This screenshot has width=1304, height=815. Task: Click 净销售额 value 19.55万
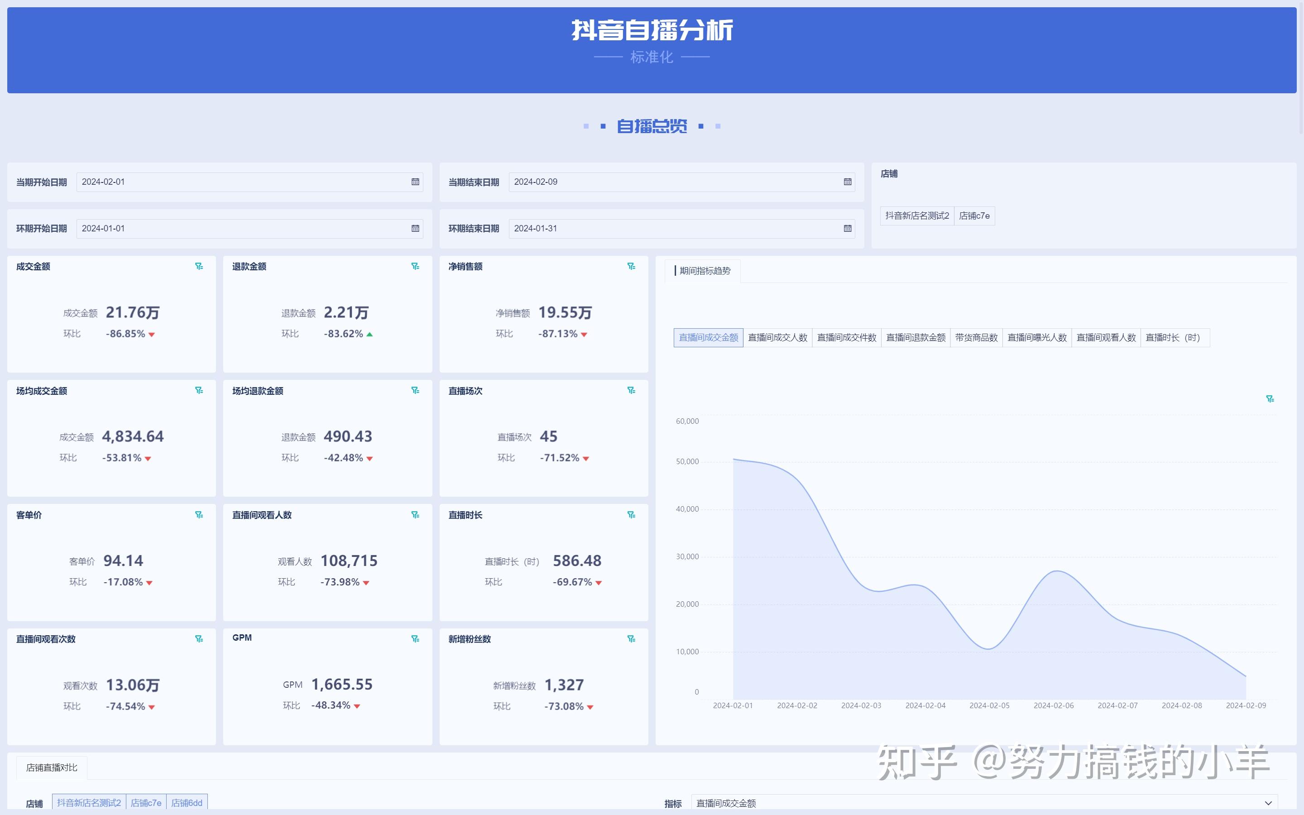click(x=565, y=312)
